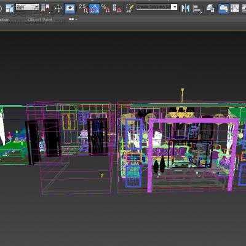Image resolution: width=246 pixels, height=246 pixels.
Task: Toggle Percent Snap
Action: pyautogui.click(x=106, y=9)
